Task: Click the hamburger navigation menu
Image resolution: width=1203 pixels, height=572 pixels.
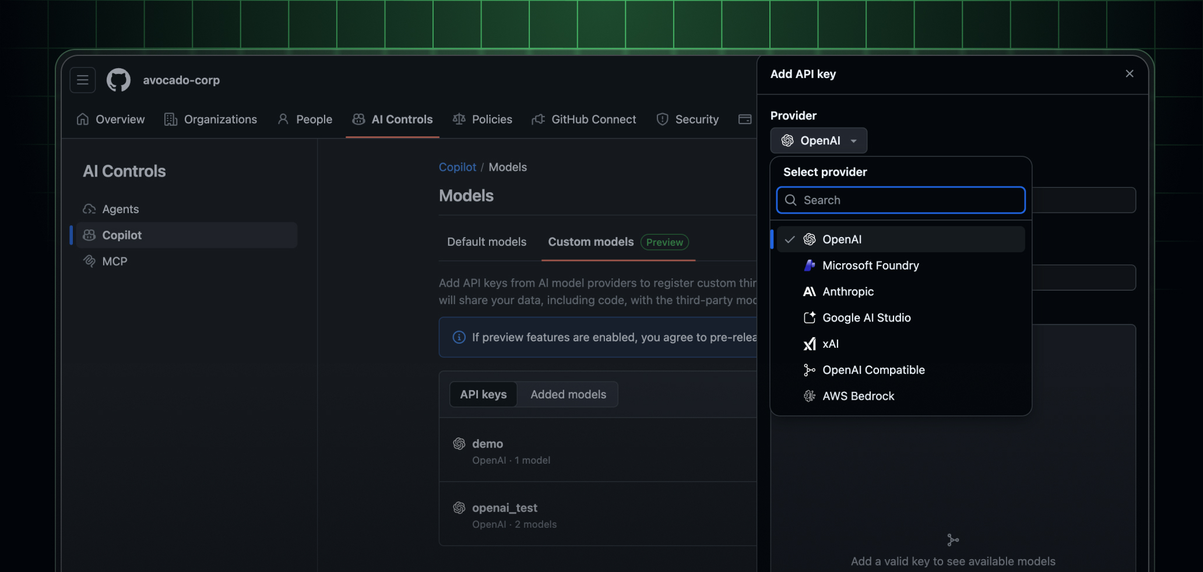Action: 82,80
